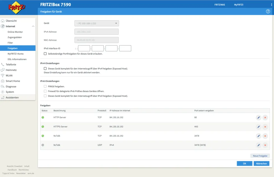Go to MyFRITZ!-Konto menu item
274x177 pixels.
click(15, 54)
